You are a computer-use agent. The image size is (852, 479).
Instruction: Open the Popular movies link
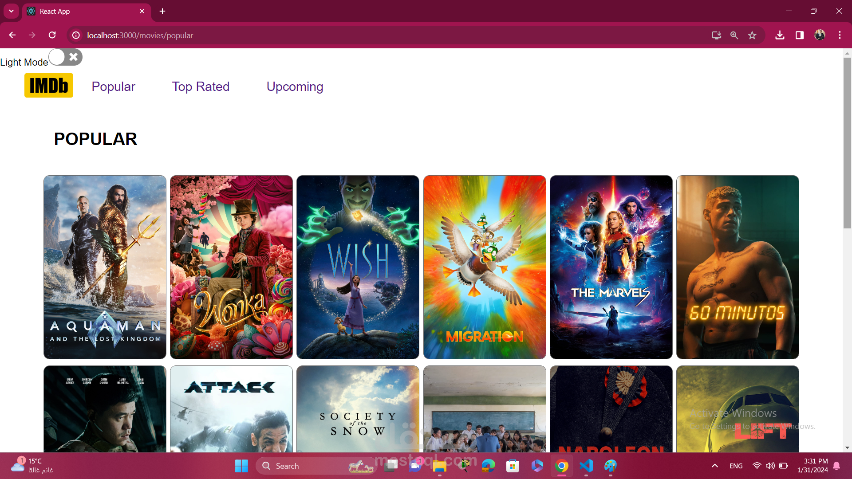point(114,86)
